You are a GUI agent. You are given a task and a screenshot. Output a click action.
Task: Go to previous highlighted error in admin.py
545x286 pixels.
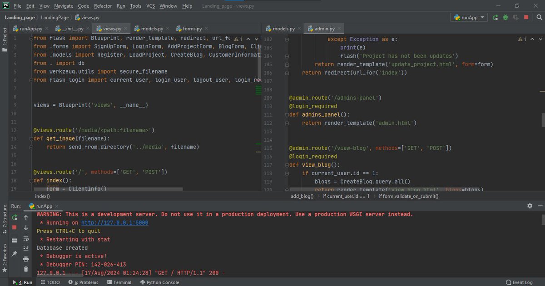[532, 39]
